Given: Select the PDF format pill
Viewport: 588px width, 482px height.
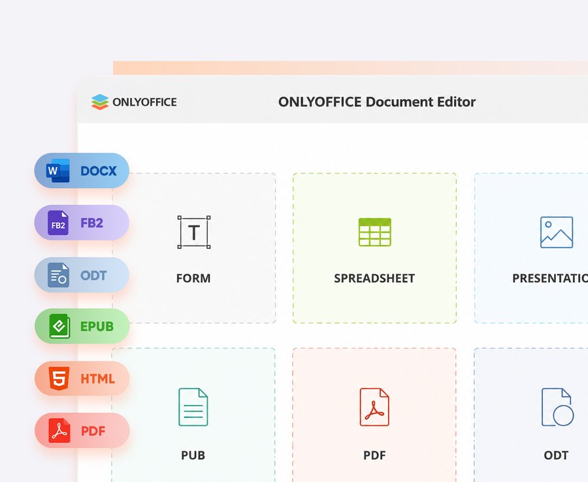Looking at the screenshot, I should coord(82,430).
